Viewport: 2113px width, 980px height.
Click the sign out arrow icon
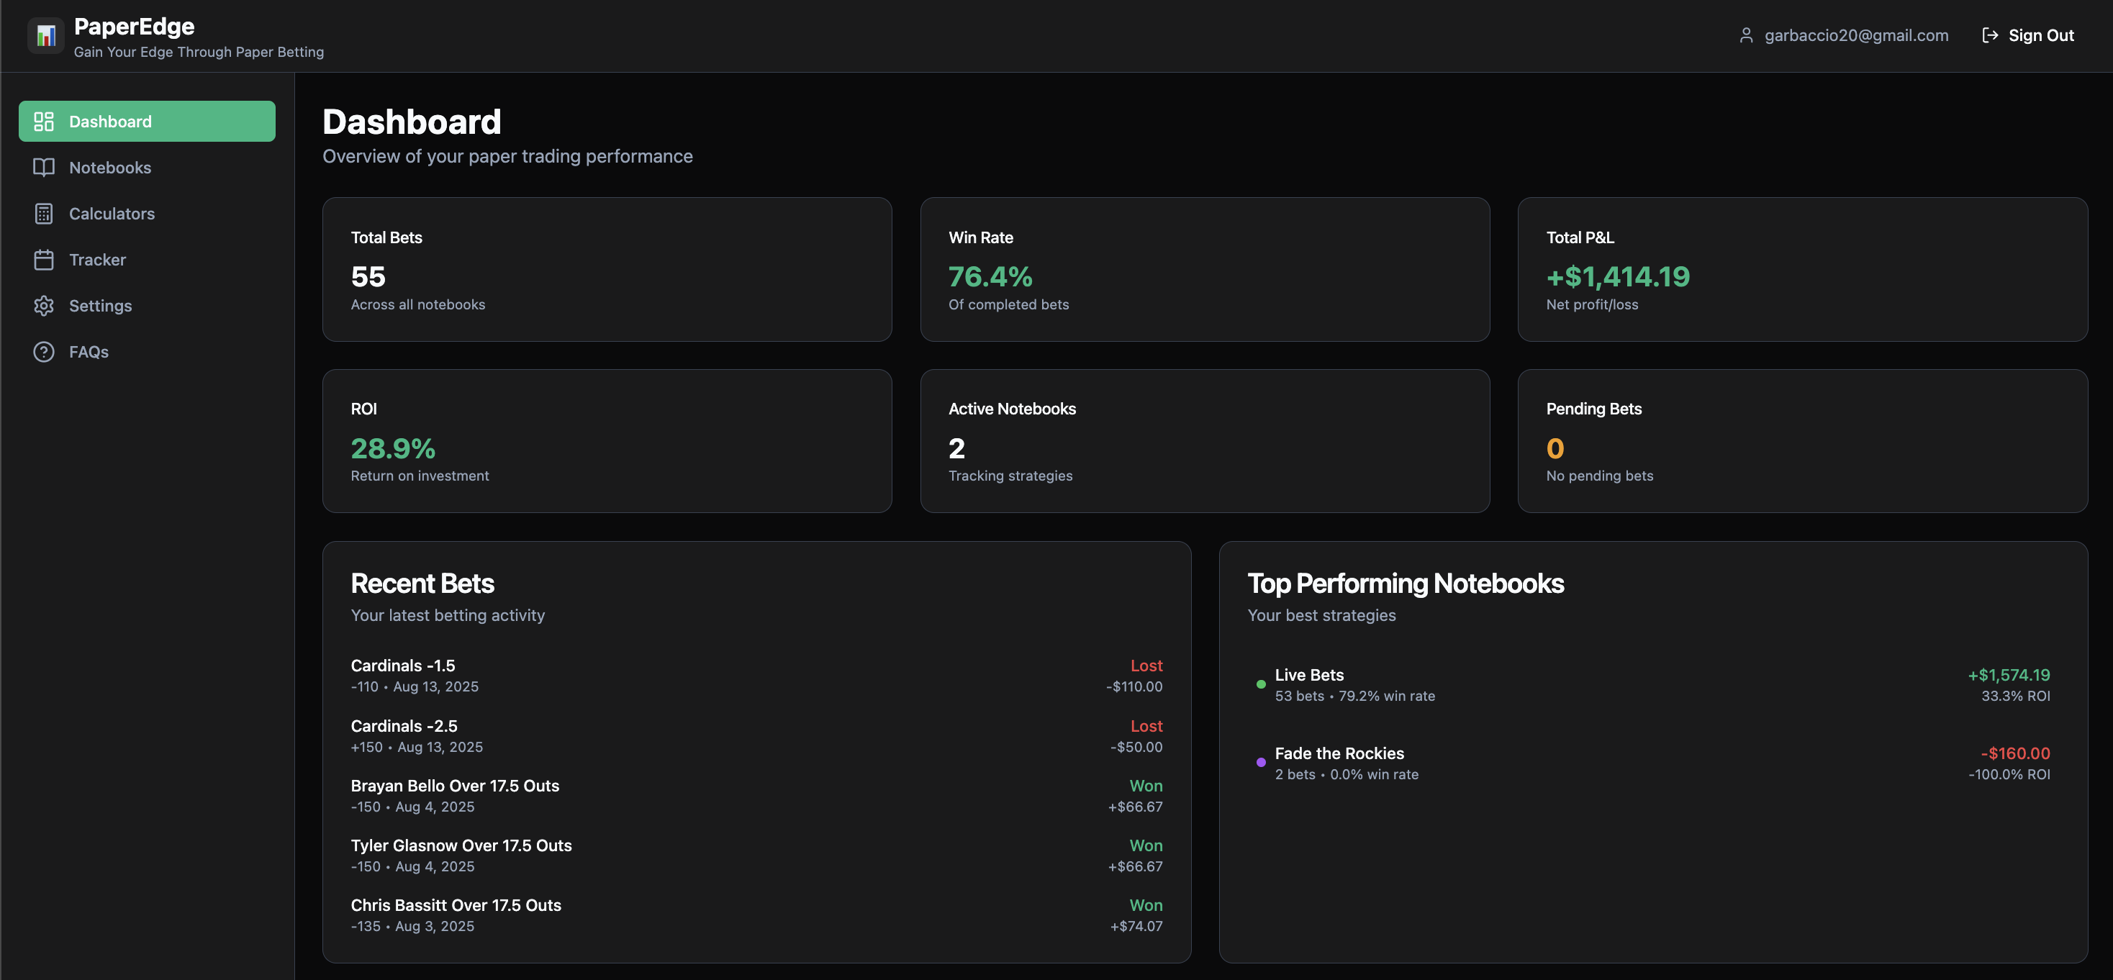(1989, 35)
